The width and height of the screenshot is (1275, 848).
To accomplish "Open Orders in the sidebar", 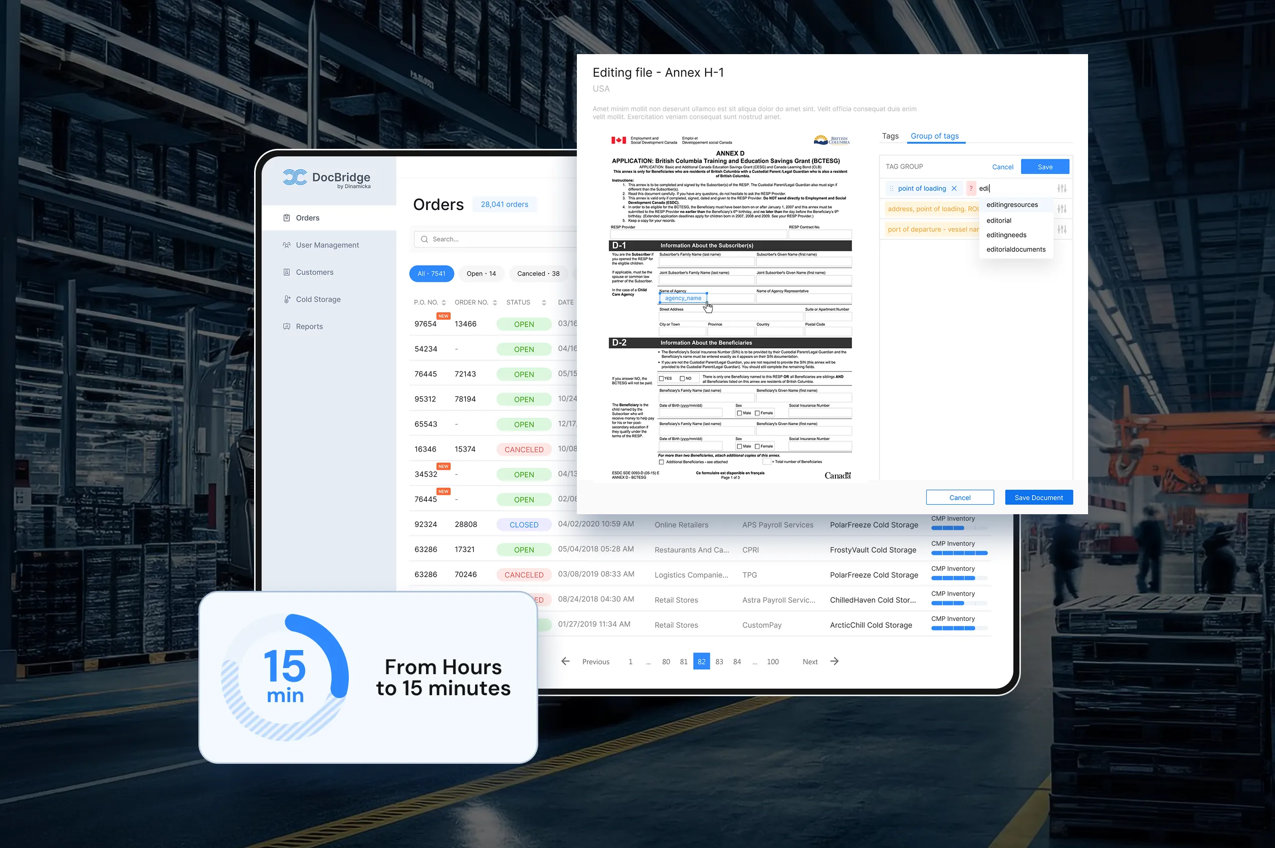I will tap(307, 218).
